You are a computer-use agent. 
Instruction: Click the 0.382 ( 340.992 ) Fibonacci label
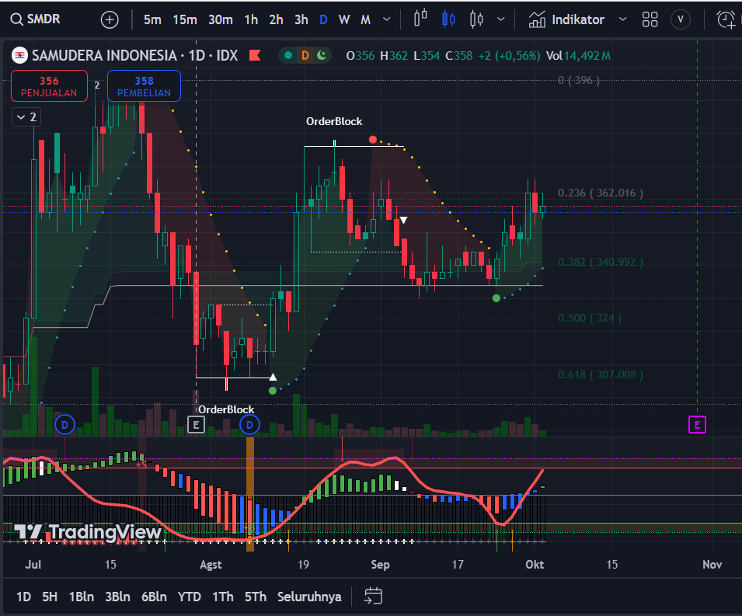(601, 262)
